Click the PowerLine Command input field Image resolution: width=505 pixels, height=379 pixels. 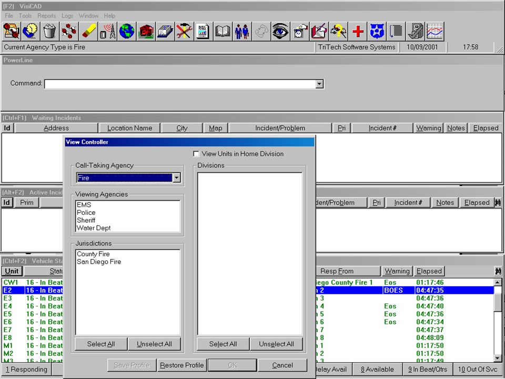click(180, 84)
